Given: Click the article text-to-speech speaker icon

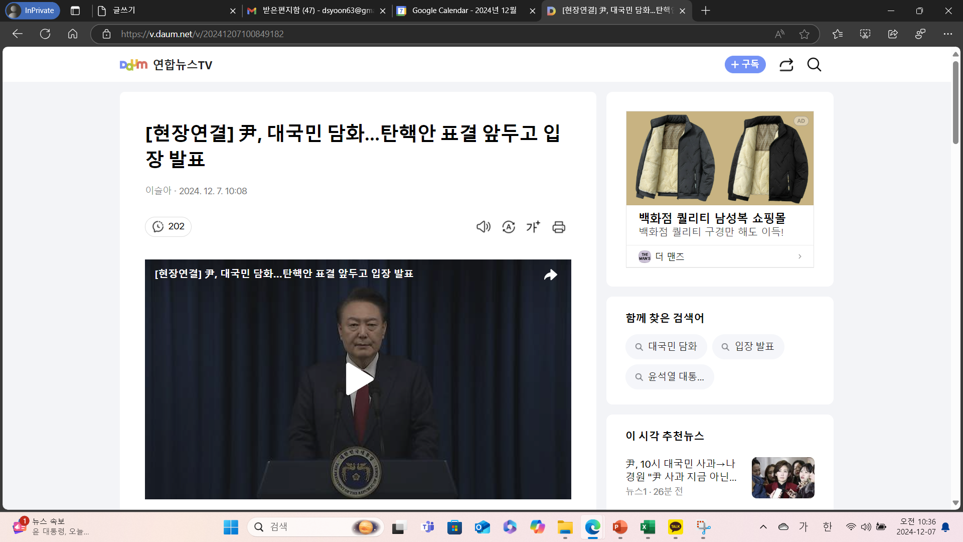Looking at the screenshot, I should (x=483, y=227).
